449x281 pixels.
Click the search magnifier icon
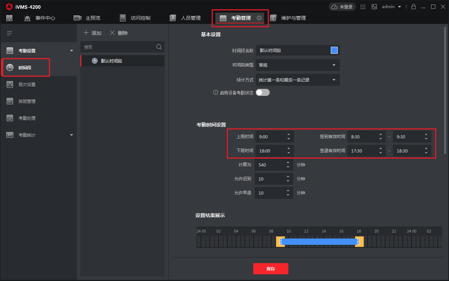point(159,47)
